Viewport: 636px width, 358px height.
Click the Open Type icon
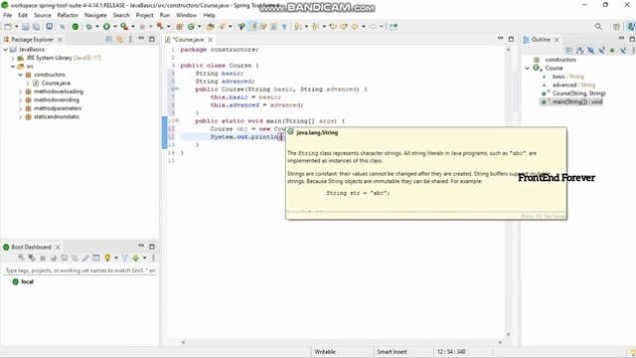point(210,27)
